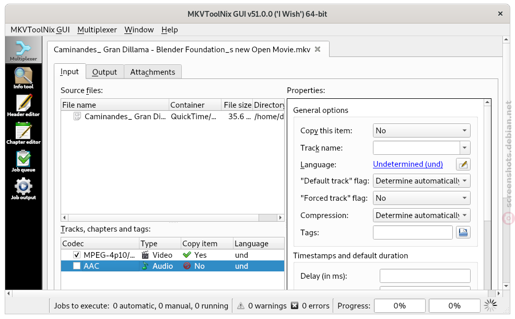Click the source file document icon

point(77,117)
